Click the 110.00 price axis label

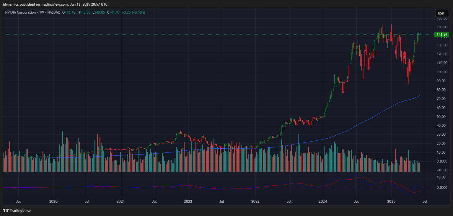pos(442,63)
